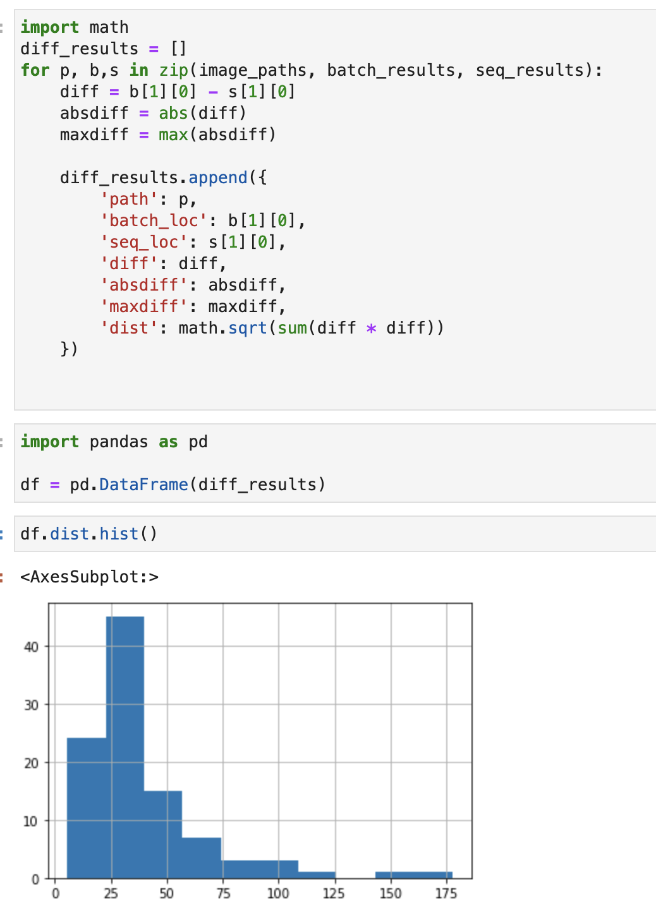Click the y-axis label 40
The width and height of the screenshot is (656, 916).
(32, 647)
